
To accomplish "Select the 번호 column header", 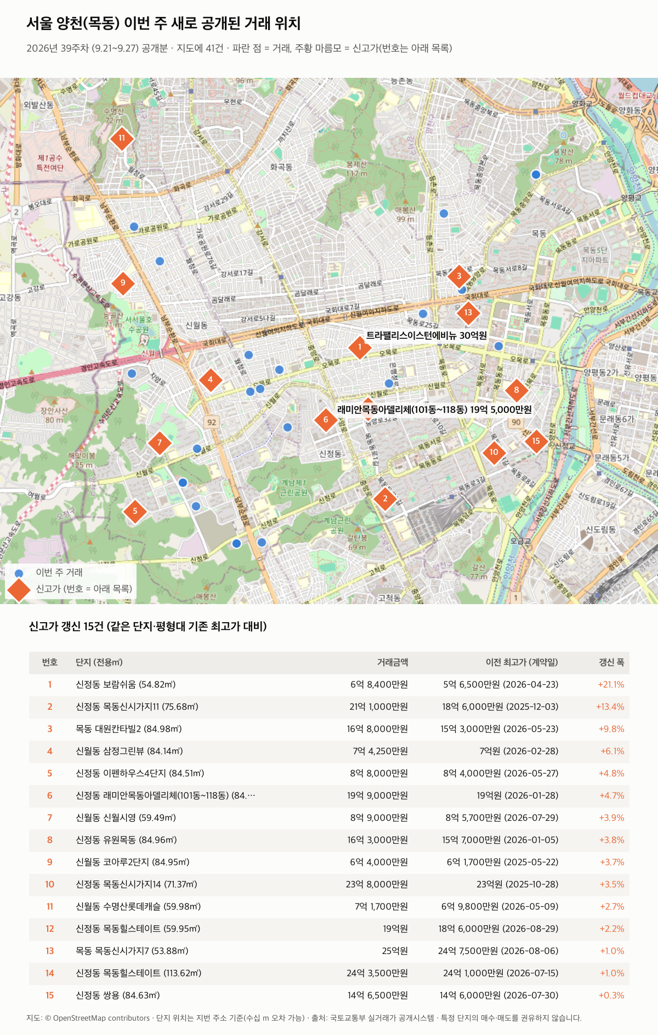I will (50, 662).
